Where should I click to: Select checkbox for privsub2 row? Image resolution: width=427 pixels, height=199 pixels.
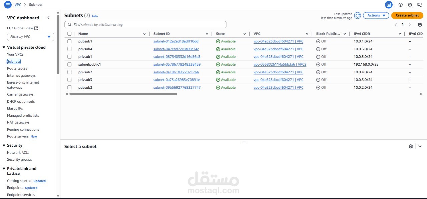point(69,72)
